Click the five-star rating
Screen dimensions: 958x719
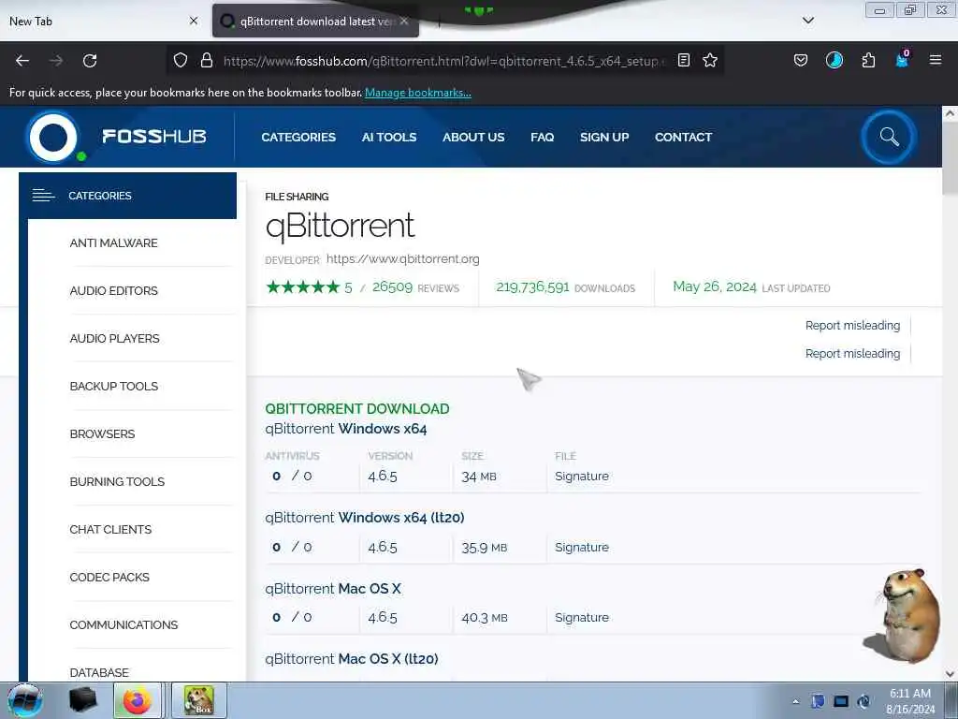pos(302,287)
